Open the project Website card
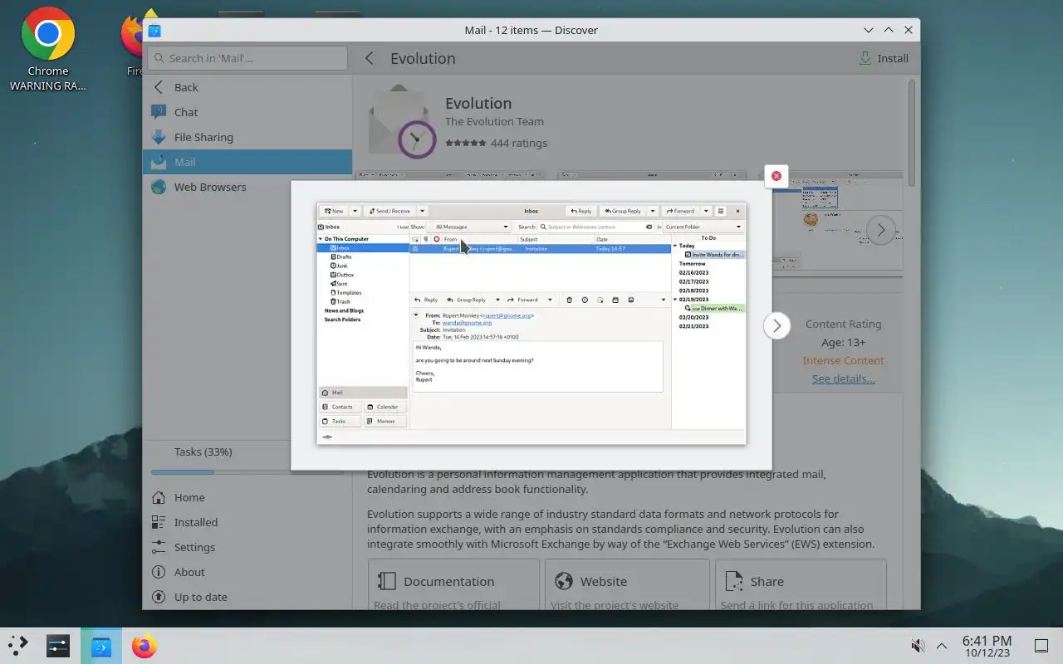 627,585
